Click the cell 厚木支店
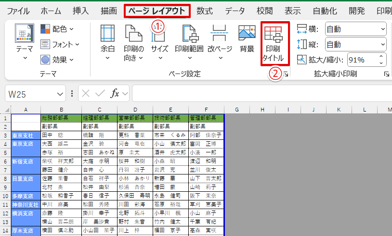The width and height of the screenshot is (392, 236). point(26,231)
